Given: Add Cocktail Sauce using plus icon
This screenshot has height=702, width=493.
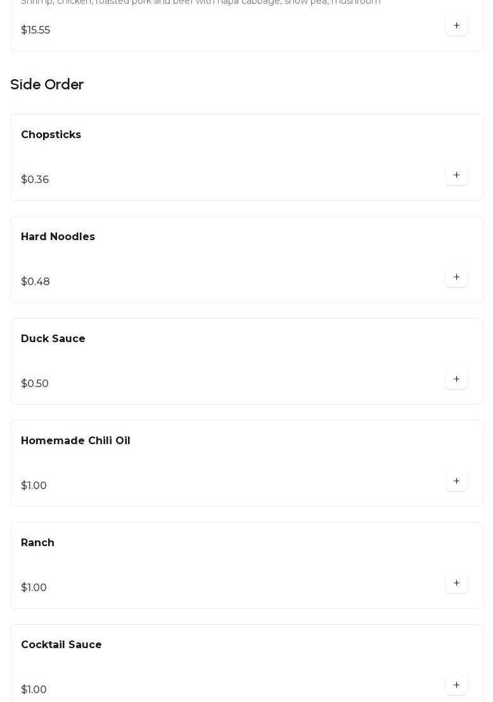Looking at the screenshot, I should pos(456,685).
